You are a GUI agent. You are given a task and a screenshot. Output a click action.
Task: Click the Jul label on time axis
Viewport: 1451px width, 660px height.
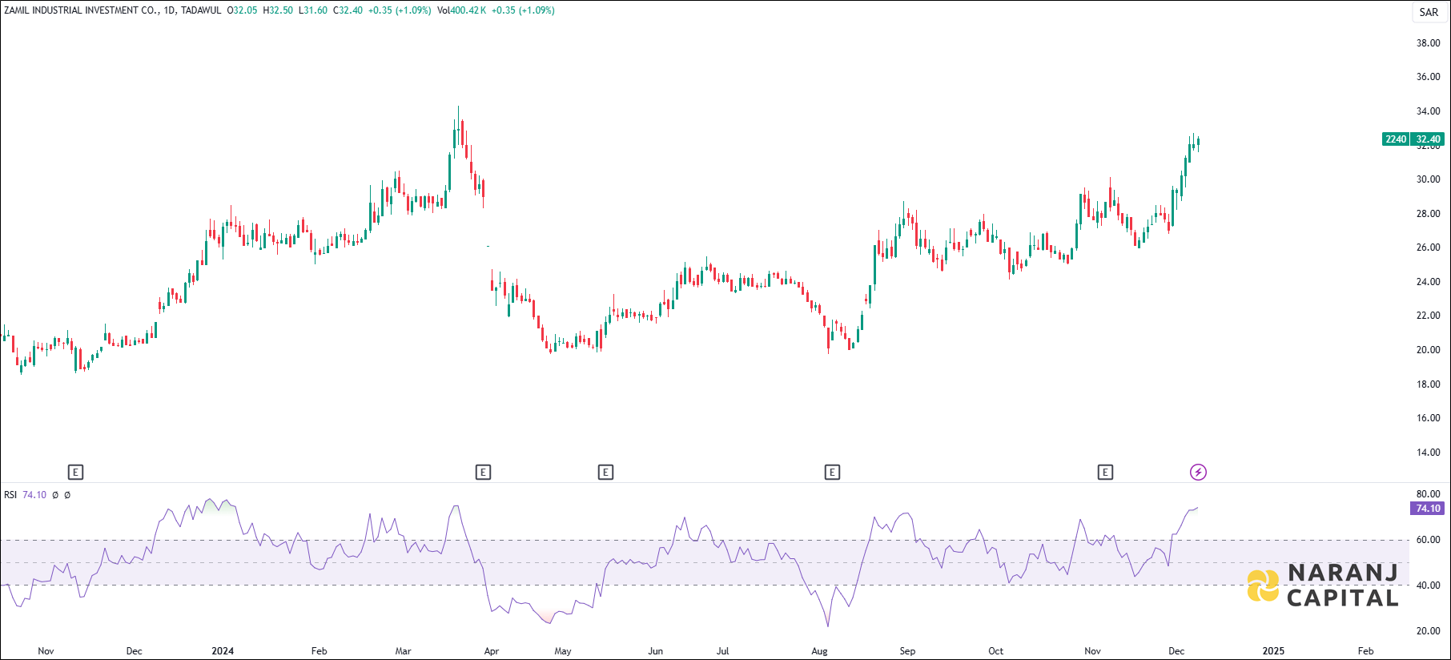723,651
